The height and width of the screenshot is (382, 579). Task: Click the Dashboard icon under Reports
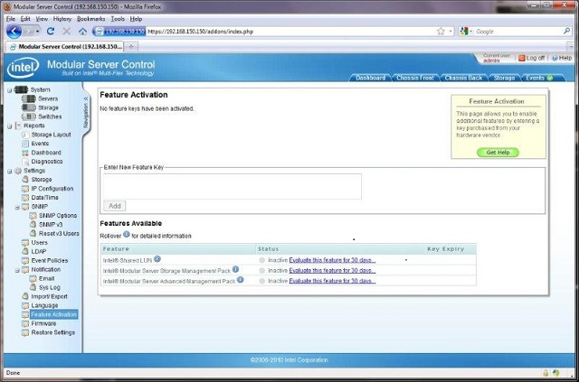(x=25, y=153)
